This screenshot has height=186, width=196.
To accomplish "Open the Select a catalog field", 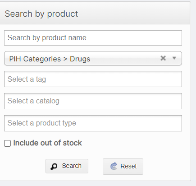I will 93,101.
